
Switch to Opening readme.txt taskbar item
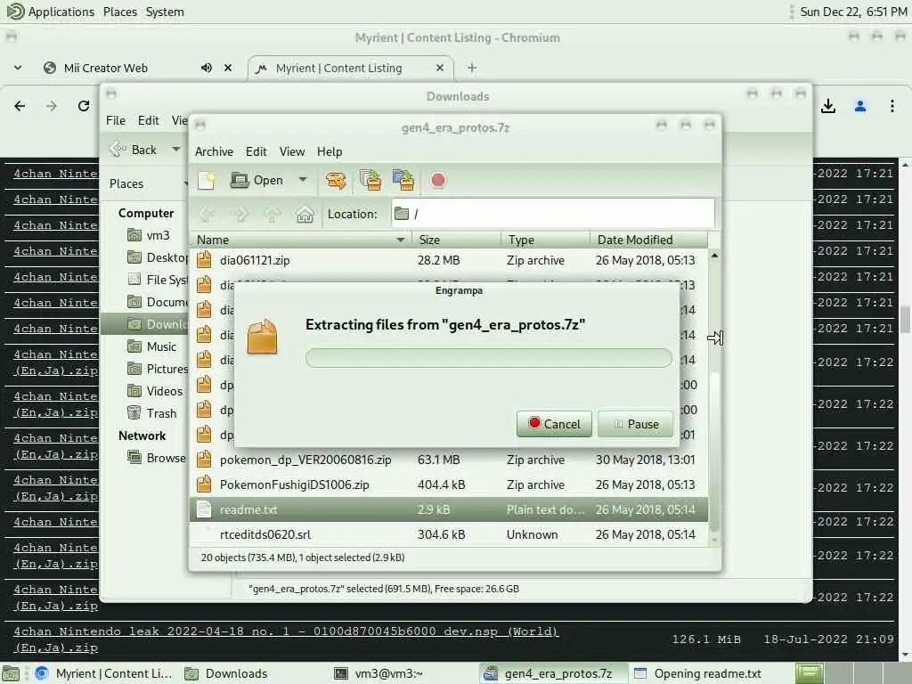[698, 673]
